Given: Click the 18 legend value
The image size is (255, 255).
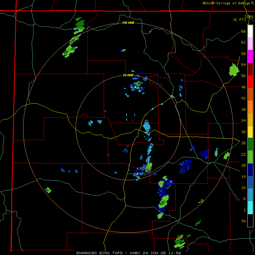Looking at the screenshot, I should click(243, 165).
